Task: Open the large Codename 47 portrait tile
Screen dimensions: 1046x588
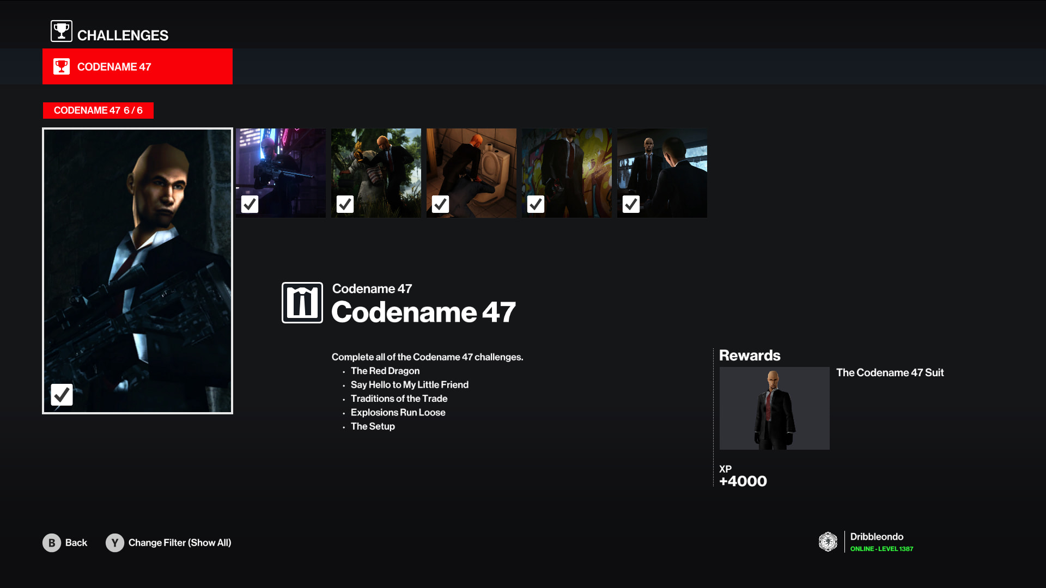Action: click(137, 271)
